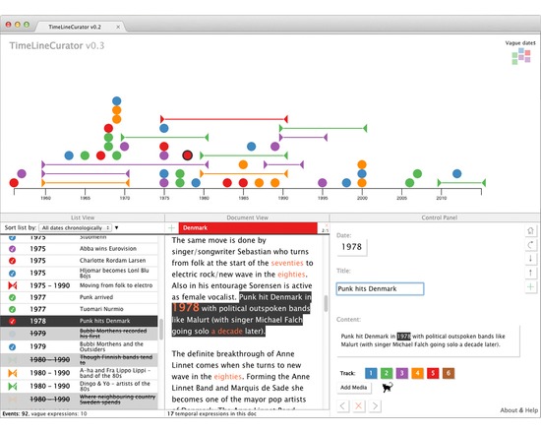Select struck-through Where neighbouring country Sweden spends row
The height and width of the screenshot is (433, 541).
(79, 400)
